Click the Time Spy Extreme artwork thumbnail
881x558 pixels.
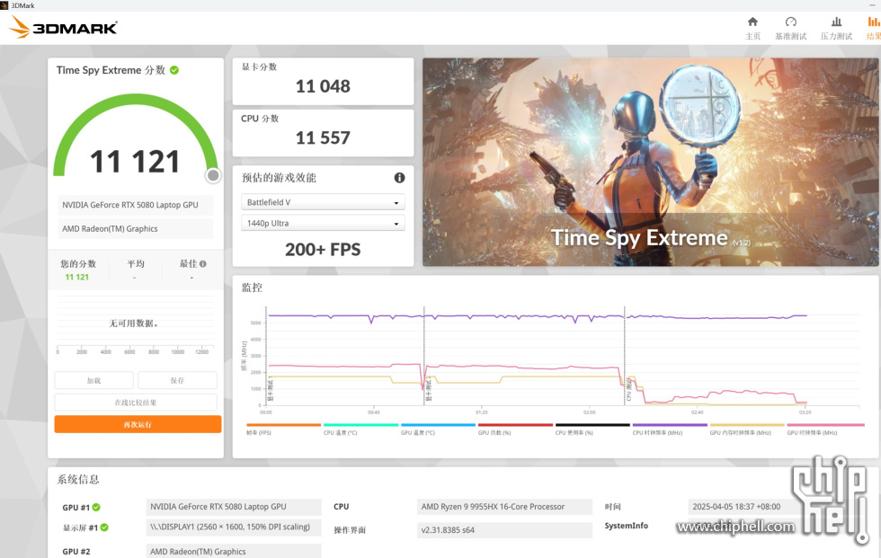pyautogui.click(x=649, y=162)
